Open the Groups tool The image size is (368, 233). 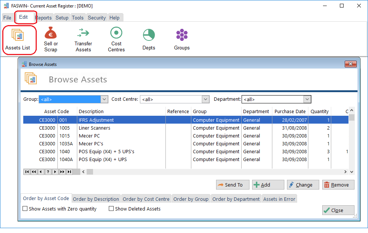(182, 39)
